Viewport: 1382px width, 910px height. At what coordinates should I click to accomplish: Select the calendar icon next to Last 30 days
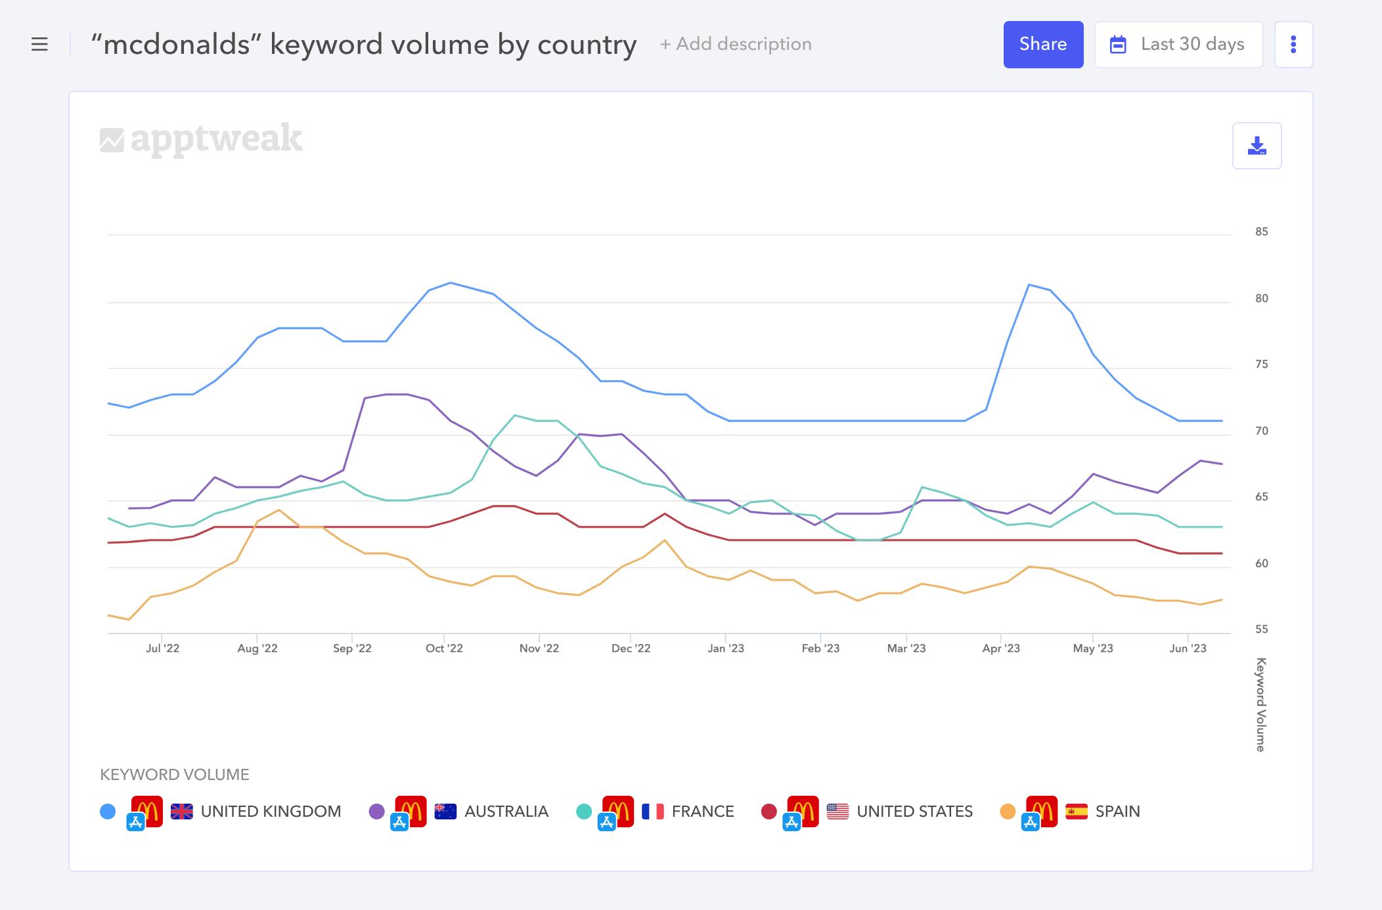pyautogui.click(x=1118, y=44)
